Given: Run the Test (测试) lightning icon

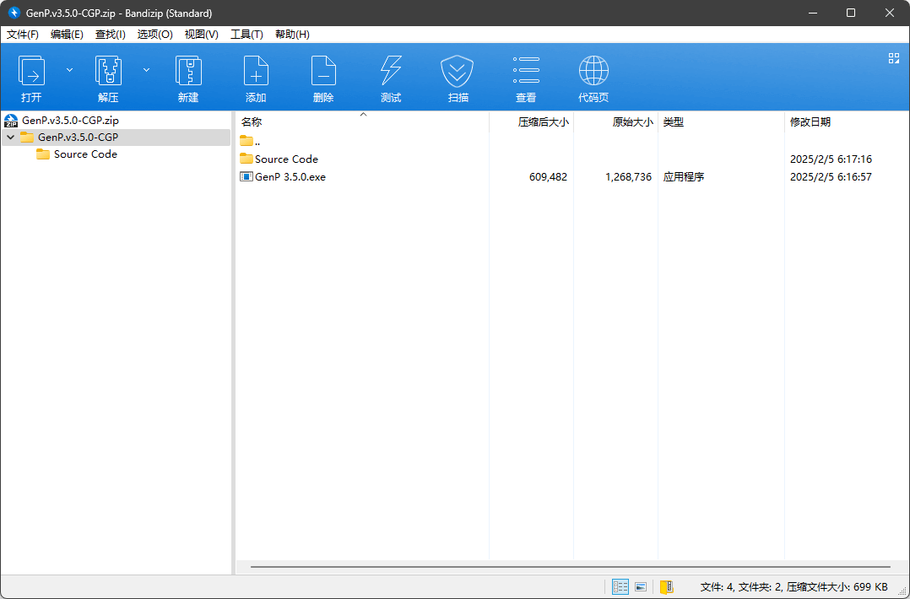Looking at the screenshot, I should 391,71.
